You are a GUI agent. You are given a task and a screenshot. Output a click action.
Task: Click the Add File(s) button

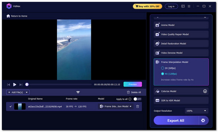coord(16,92)
